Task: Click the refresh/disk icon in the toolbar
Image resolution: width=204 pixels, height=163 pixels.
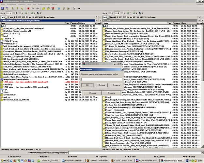Action: (2, 8)
